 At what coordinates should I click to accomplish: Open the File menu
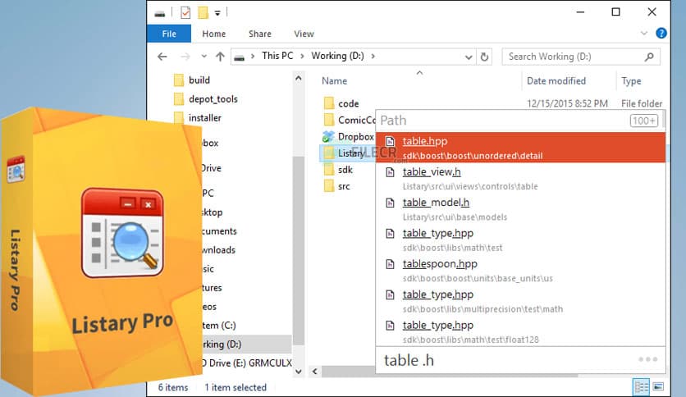click(x=169, y=34)
